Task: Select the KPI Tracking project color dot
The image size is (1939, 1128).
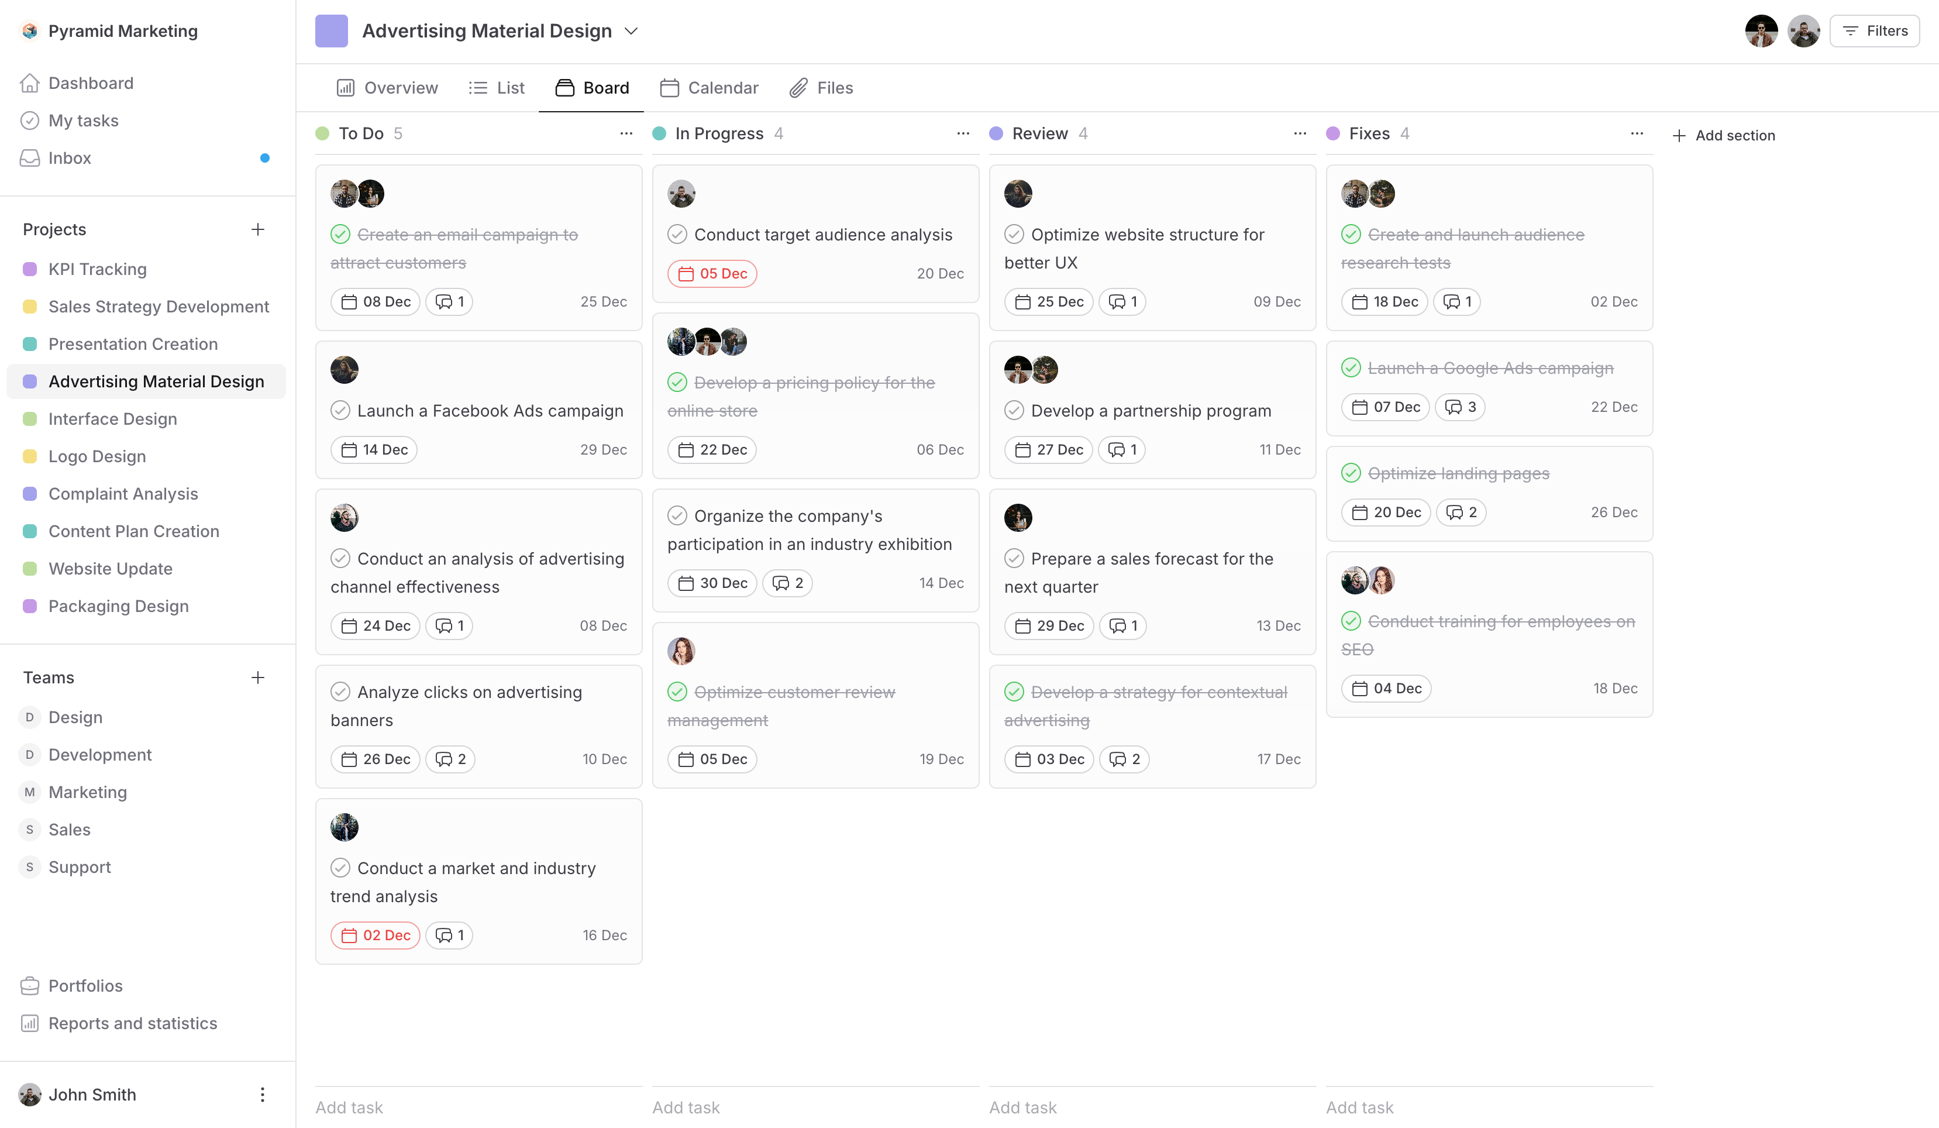Action: pyautogui.click(x=30, y=269)
